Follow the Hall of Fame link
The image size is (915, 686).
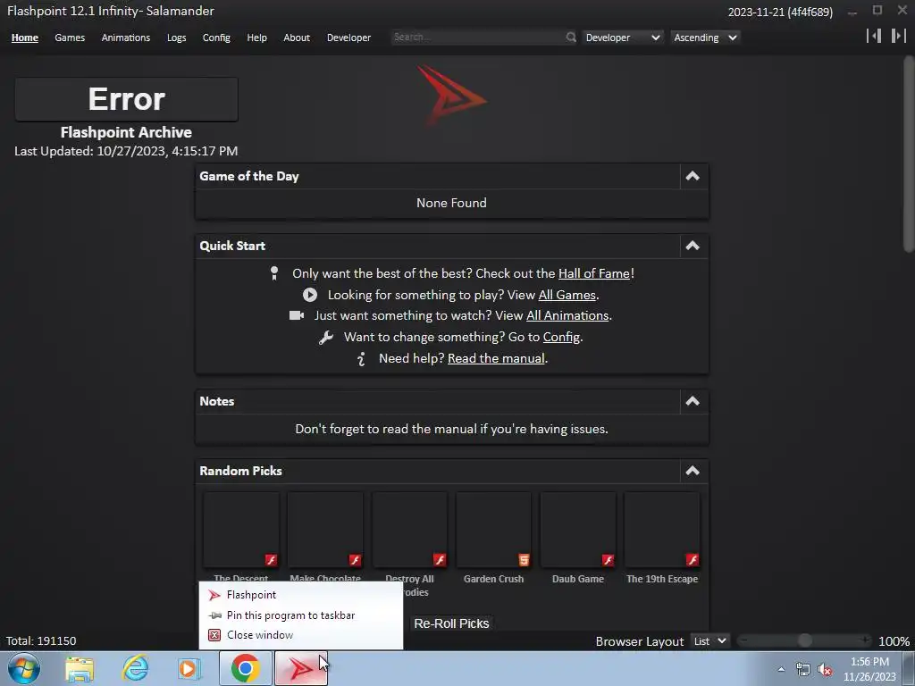(594, 273)
